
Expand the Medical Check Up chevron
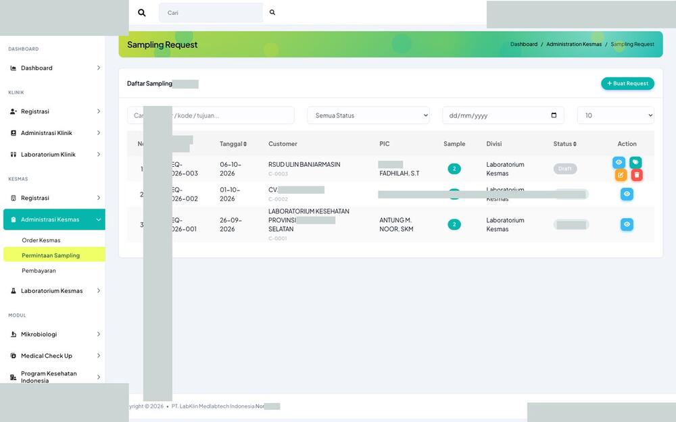point(98,356)
